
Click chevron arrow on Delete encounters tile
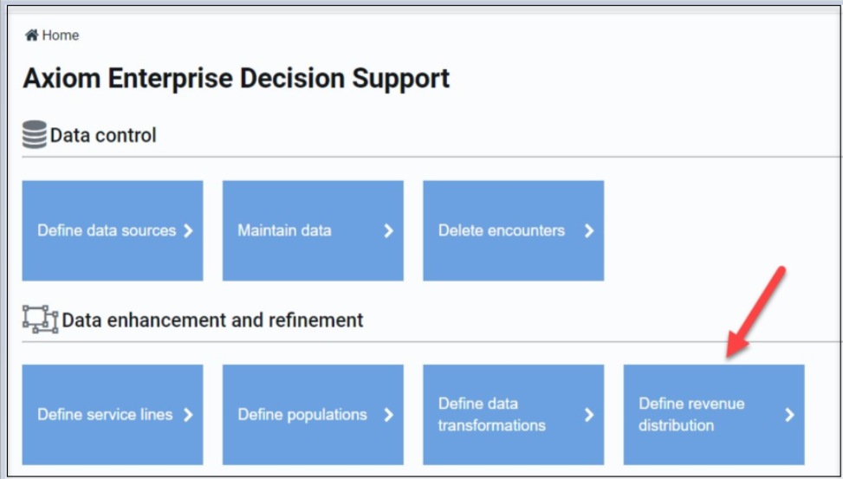(x=589, y=230)
